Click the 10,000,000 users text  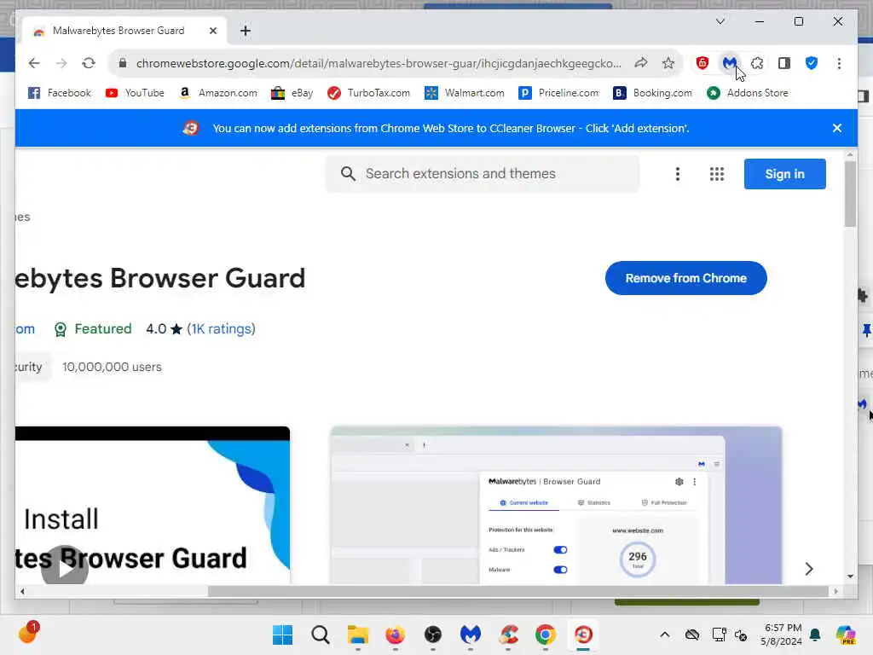tap(112, 367)
